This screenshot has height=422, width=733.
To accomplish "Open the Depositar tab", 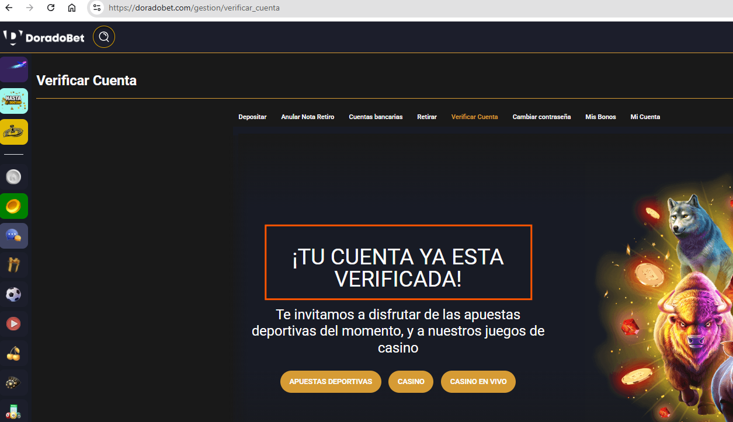I will click(x=252, y=117).
